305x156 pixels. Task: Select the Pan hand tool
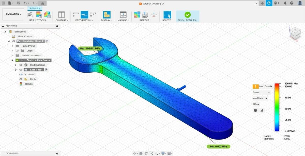(x=146, y=153)
